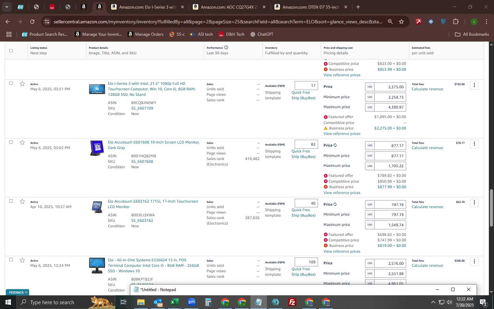
Task: Open Task View on the taskbar
Action: point(123,302)
